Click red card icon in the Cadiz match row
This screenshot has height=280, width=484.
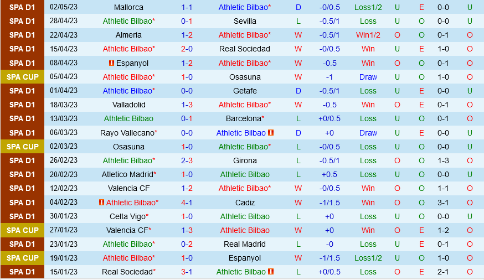point(101,203)
